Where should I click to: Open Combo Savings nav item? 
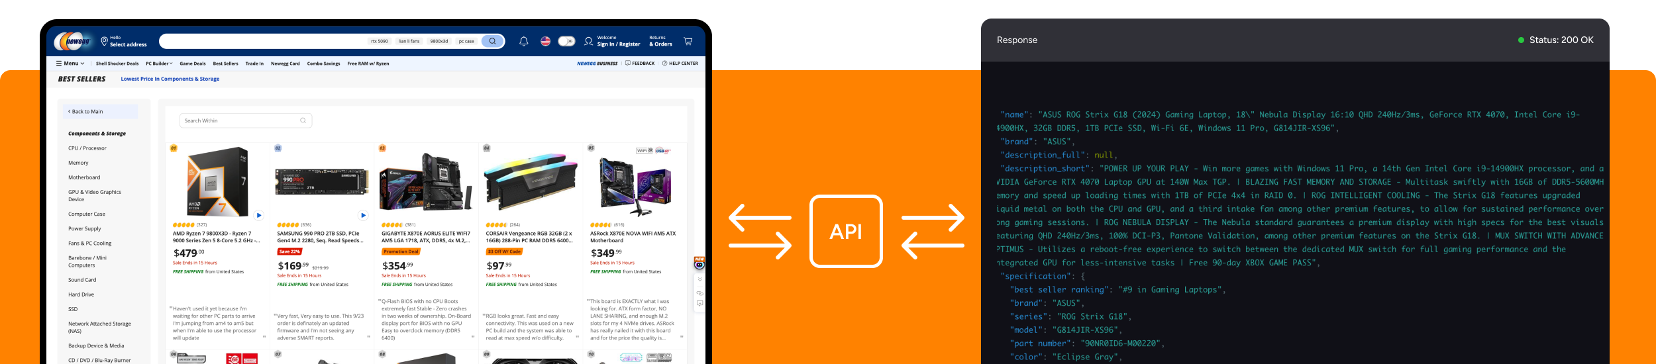[x=323, y=64]
